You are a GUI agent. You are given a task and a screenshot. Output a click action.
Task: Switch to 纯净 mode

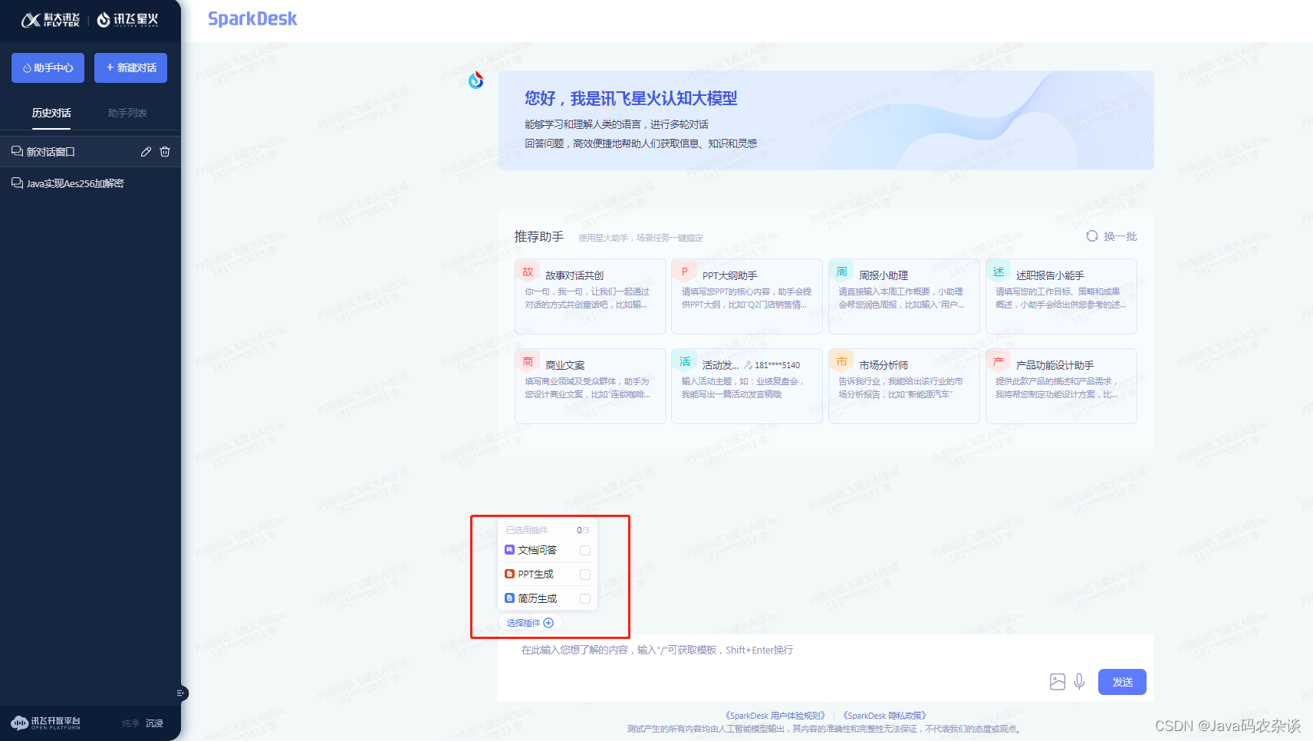pyautogui.click(x=130, y=723)
